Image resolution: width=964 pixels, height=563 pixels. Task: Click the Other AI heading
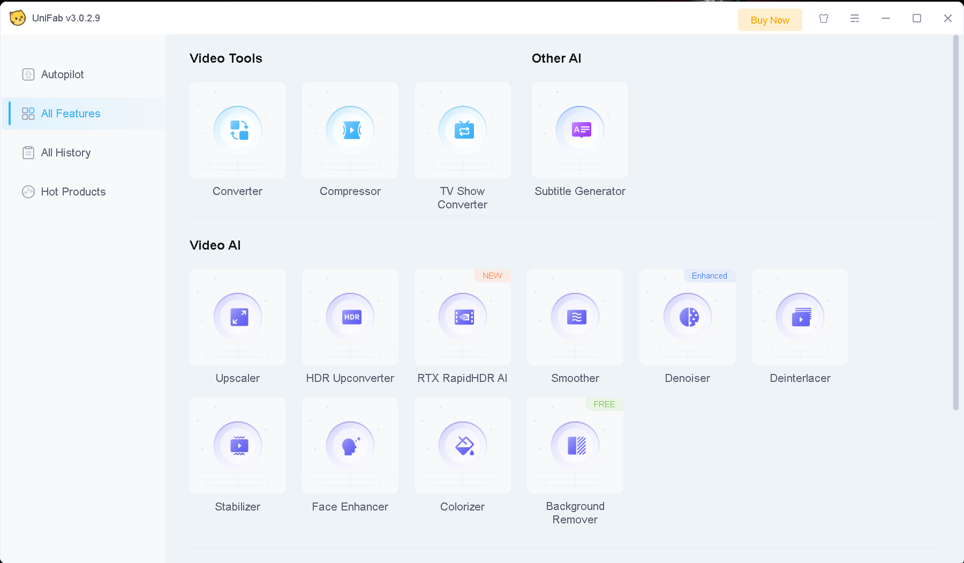click(x=556, y=58)
